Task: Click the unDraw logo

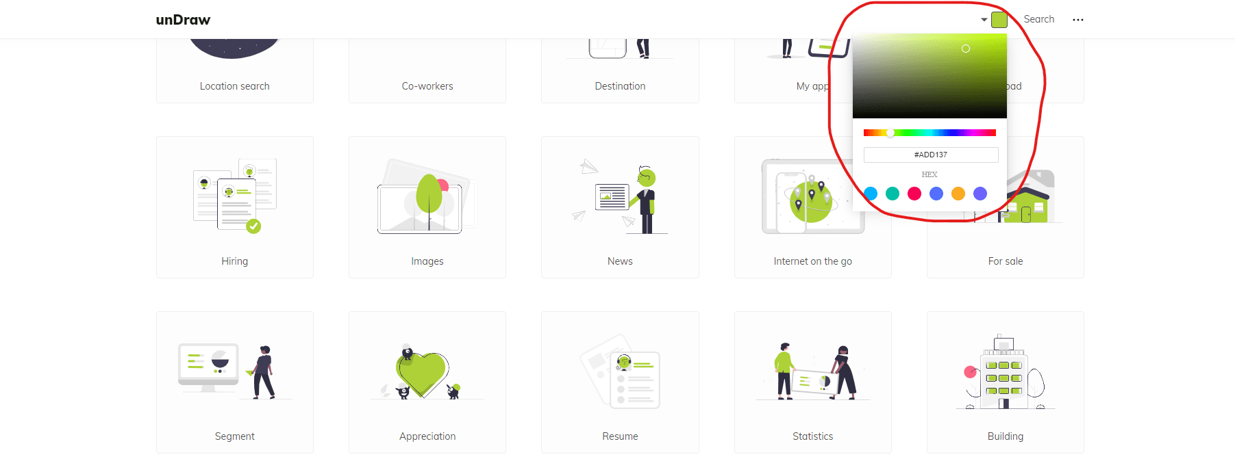Action: coord(183,20)
